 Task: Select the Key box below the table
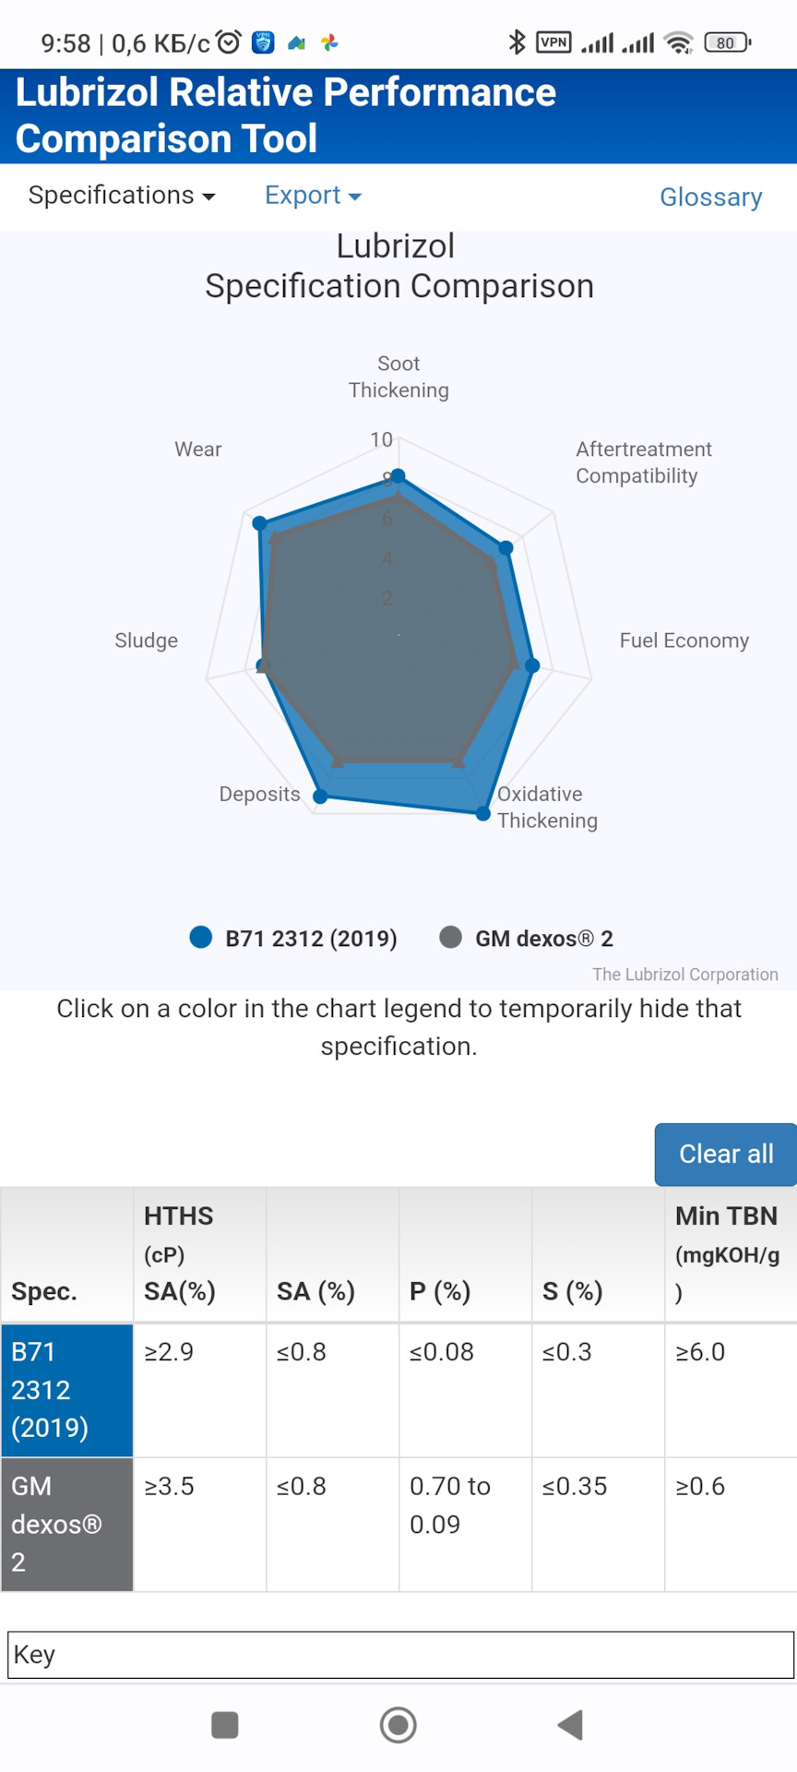coord(400,1655)
